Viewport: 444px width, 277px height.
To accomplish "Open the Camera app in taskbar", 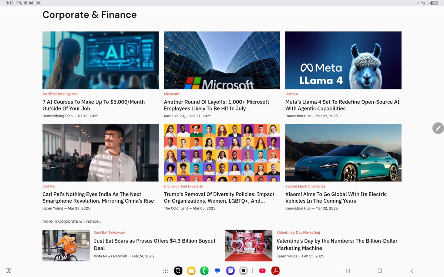I will (243, 271).
